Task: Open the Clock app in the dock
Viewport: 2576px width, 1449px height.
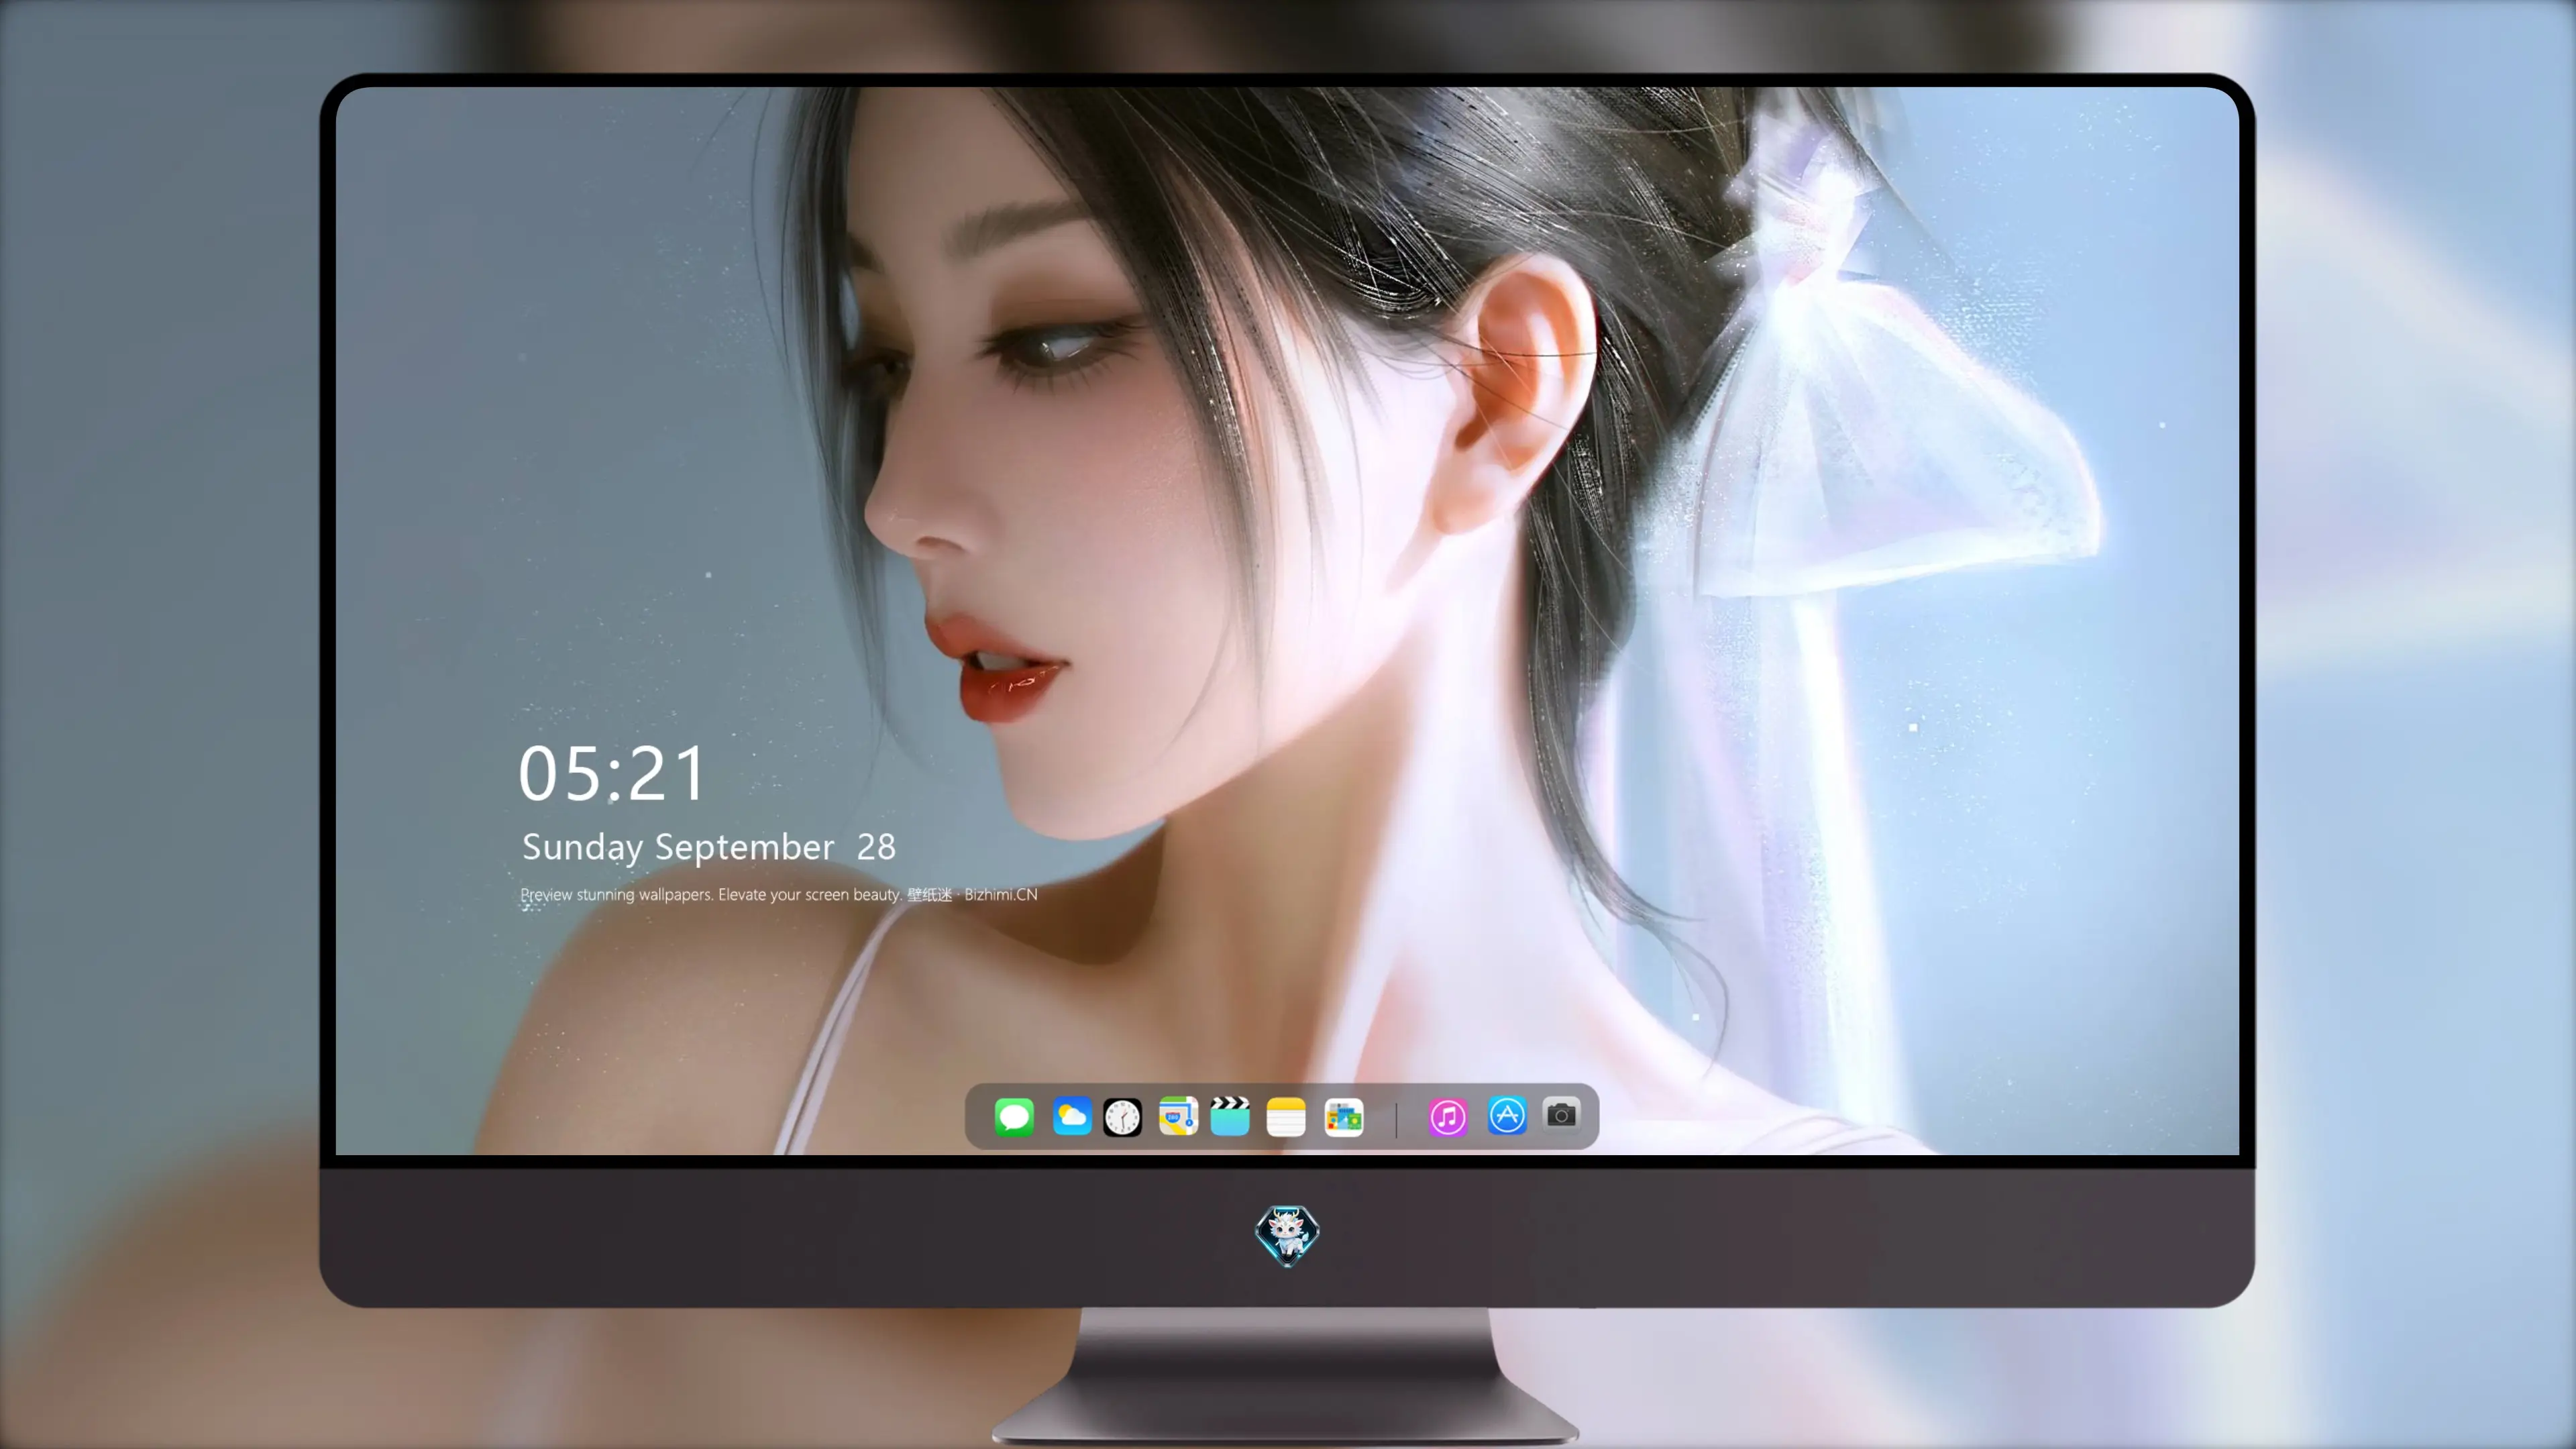Action: pos(1122,1117)
